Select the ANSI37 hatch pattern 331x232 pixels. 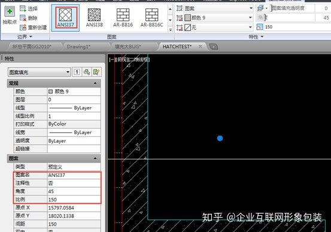[x=65, y=18]
